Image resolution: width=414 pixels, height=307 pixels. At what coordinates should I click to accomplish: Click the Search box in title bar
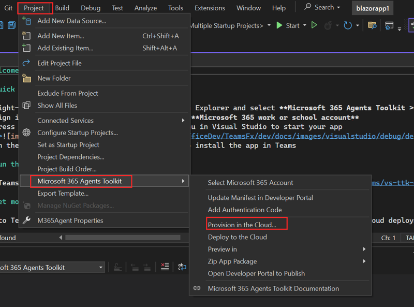(x=322, y=7)
